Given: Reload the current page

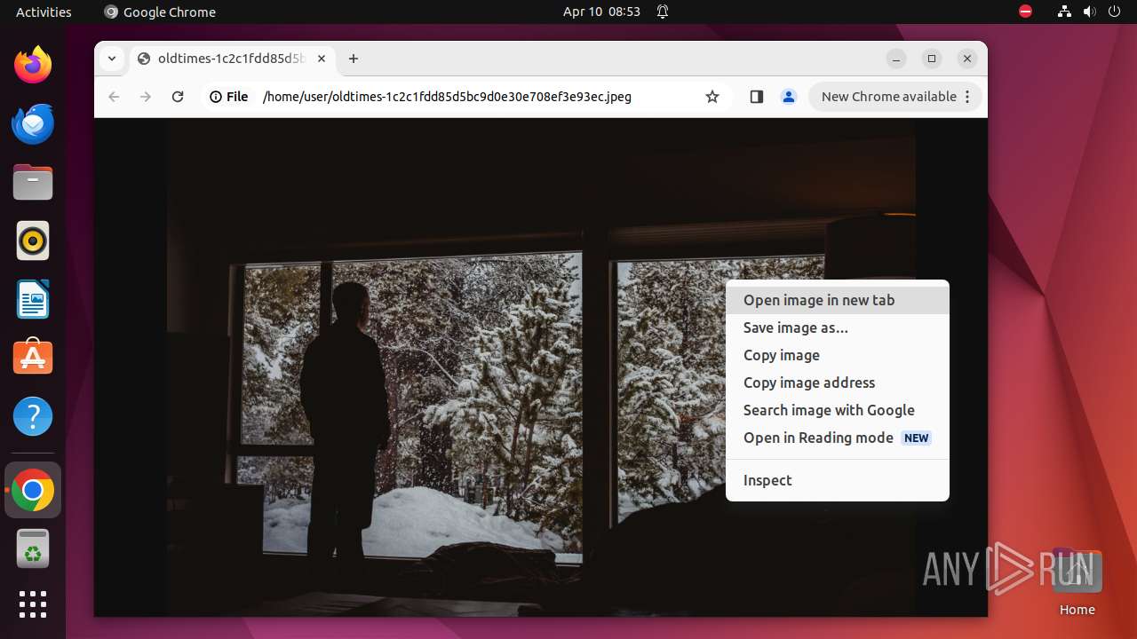Looking at the screenshot, I should click(x=178, y=97).
